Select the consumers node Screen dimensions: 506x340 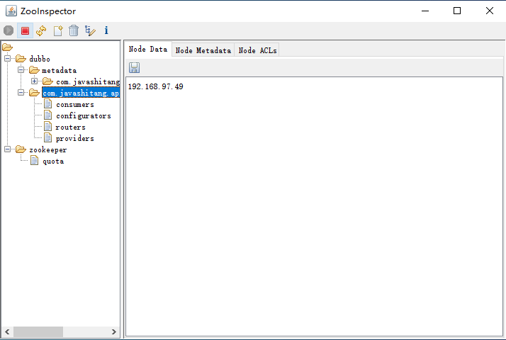[x=74, y=104]
